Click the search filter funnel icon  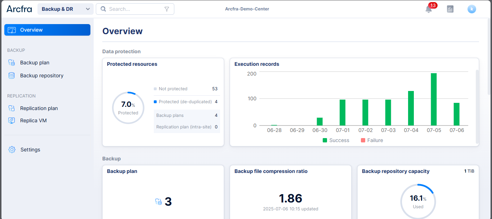(x=167, y=9)
